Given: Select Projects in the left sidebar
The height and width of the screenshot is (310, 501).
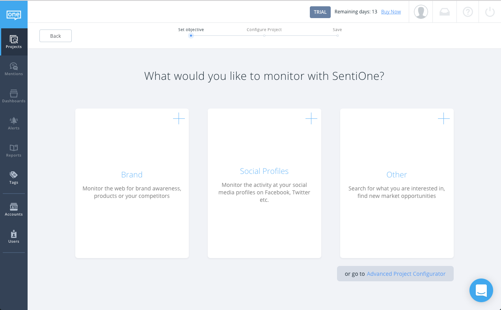Looking at the screenshot, I should pos(14,42).
